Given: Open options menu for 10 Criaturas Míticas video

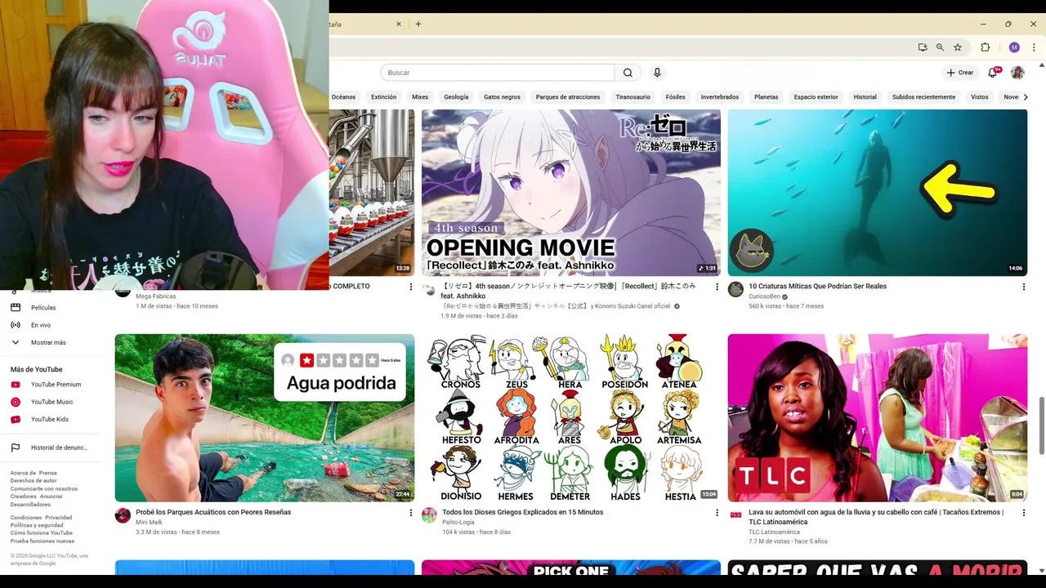Looking at the screenshot, I should (1023, 287).
